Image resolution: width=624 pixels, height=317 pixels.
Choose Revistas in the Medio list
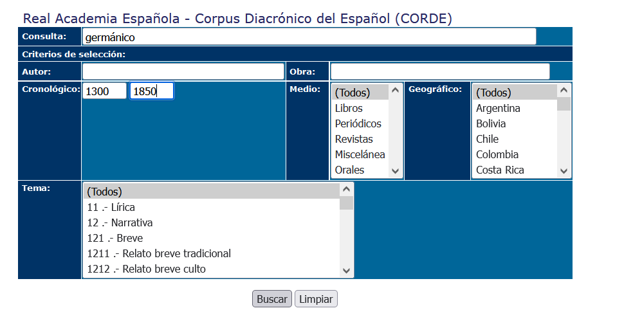[354, 139]
